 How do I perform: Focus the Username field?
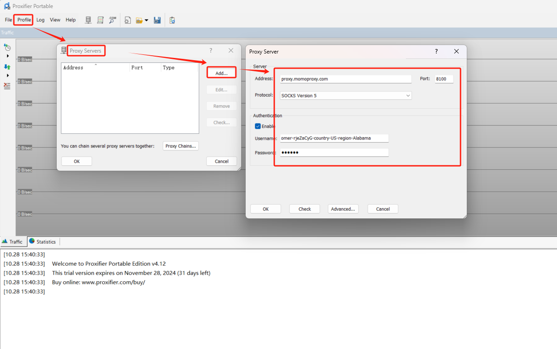click(334, 138)
